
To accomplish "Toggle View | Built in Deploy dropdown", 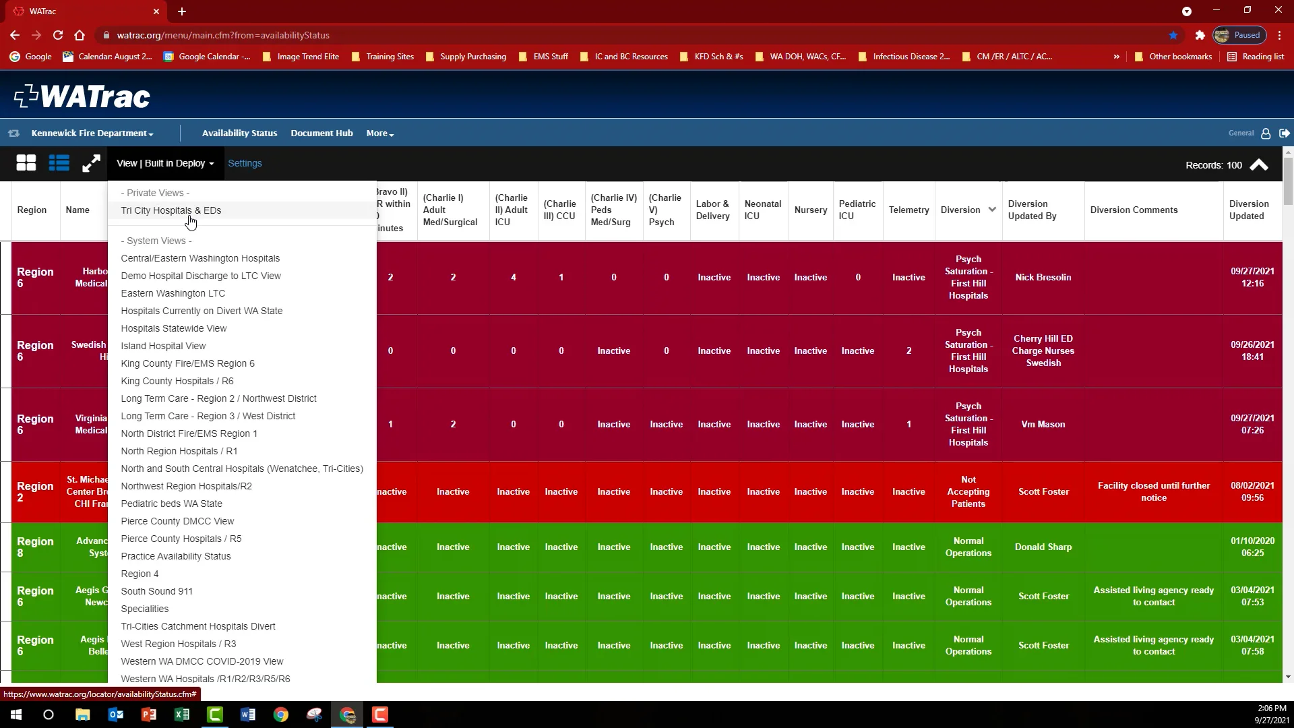I will point(164,163).
